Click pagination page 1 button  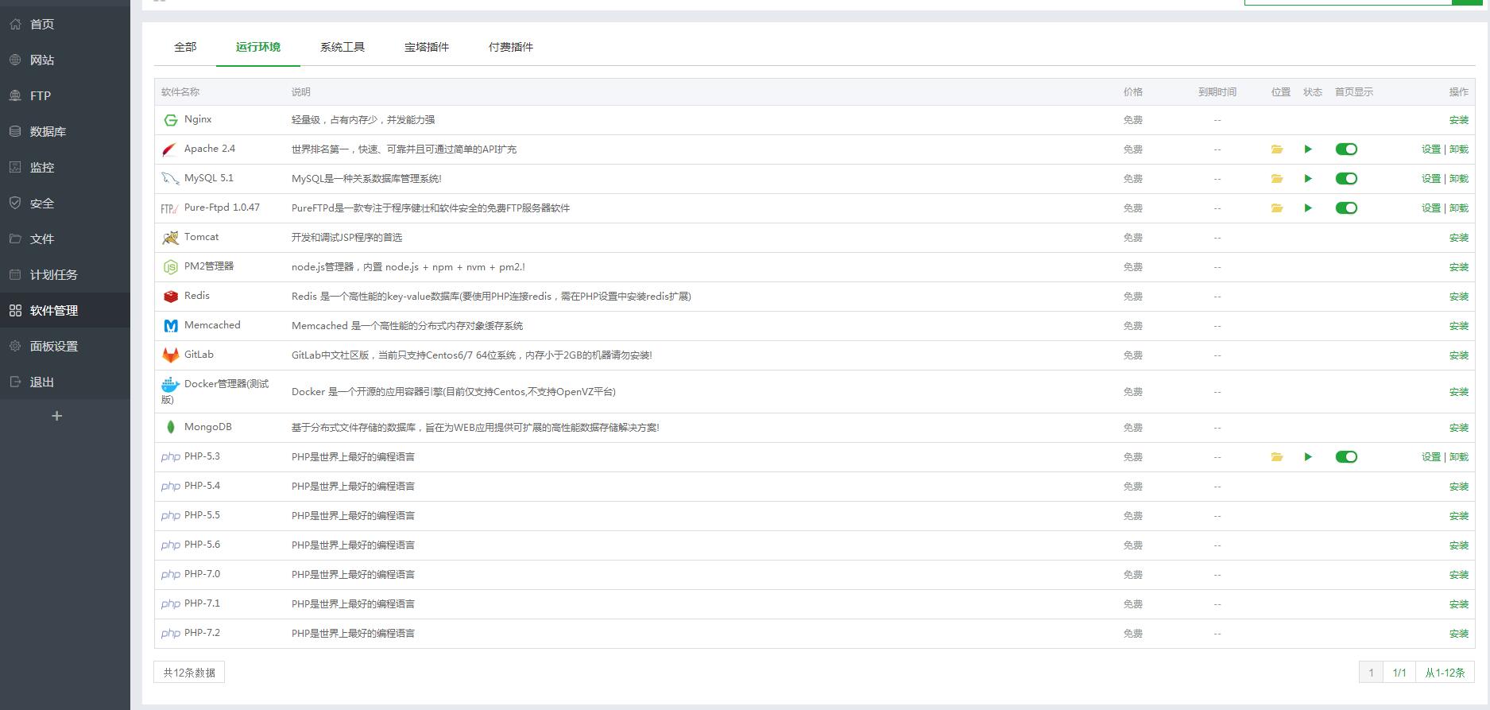pos(1371,673)
